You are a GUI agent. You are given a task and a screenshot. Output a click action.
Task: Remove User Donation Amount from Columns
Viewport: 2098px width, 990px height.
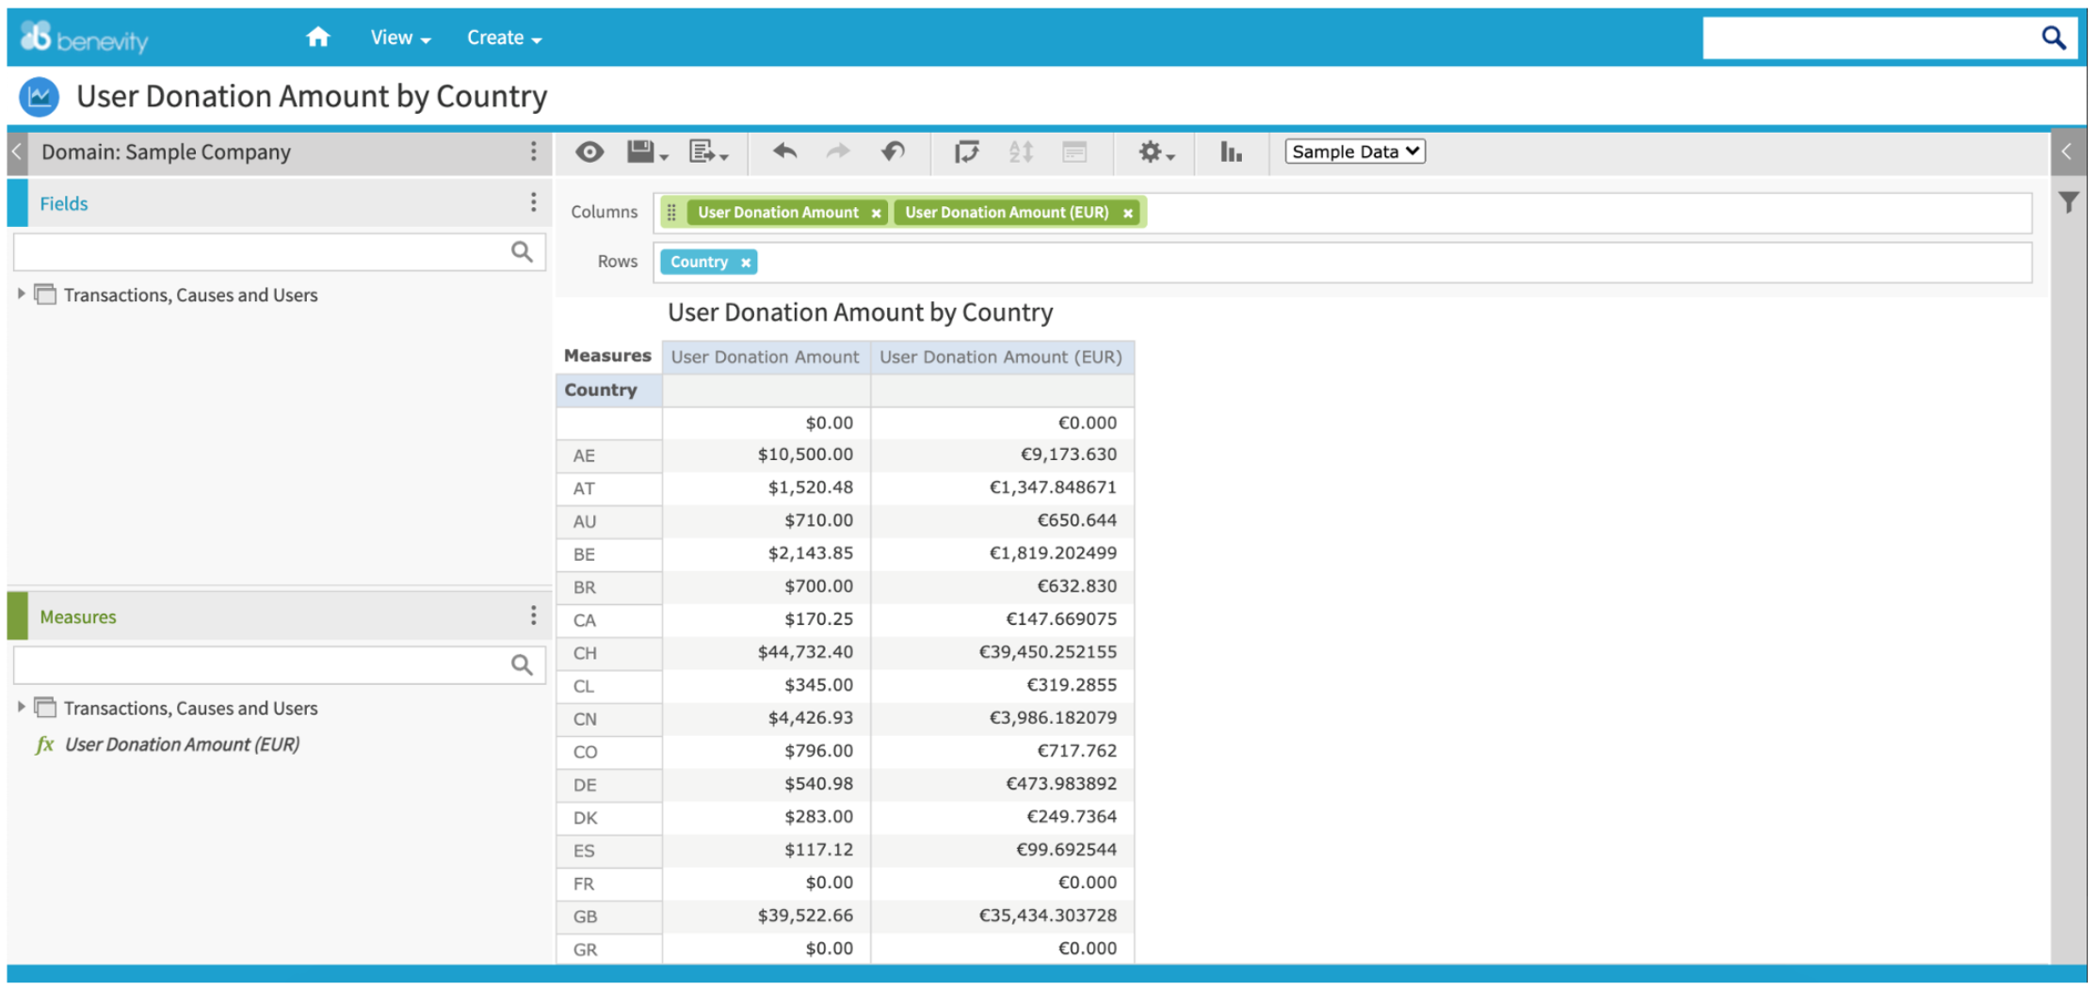click(876, 214)
